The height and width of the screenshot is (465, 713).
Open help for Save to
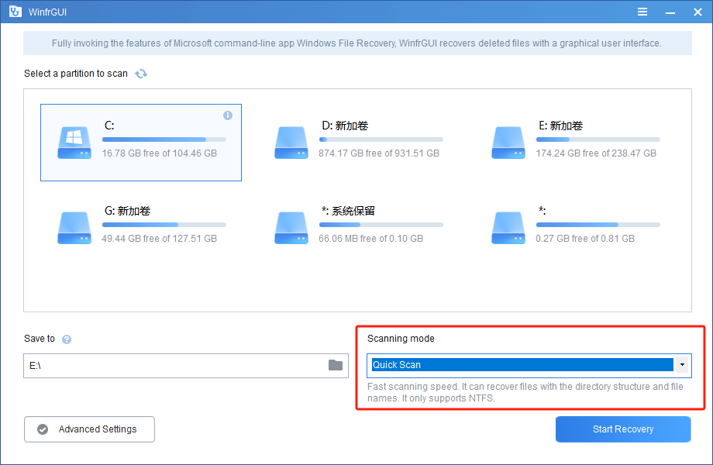(x=67, y=339)
